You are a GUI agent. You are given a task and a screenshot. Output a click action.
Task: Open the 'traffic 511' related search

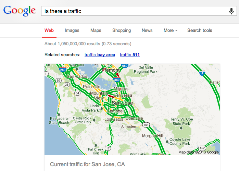[129, 55]
